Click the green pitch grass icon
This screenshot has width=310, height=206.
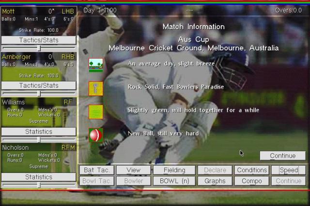[x=96, y=111]
